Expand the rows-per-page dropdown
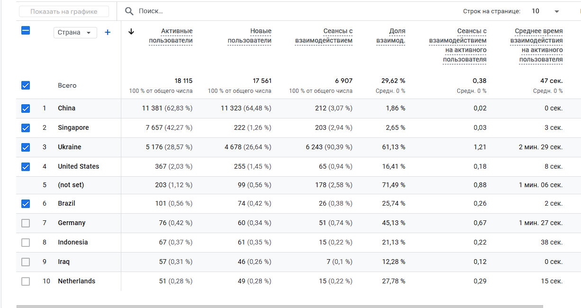This screenshot has height=308, width=581. [556, 11]
